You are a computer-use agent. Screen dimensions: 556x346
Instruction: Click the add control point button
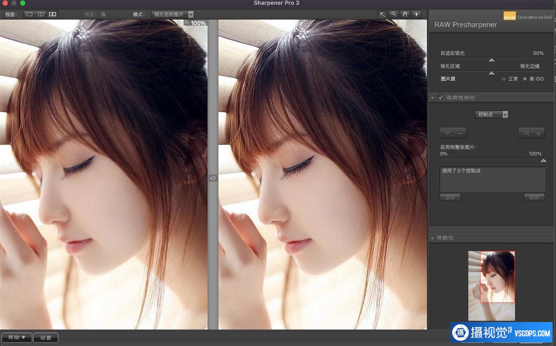coord(531,133)
